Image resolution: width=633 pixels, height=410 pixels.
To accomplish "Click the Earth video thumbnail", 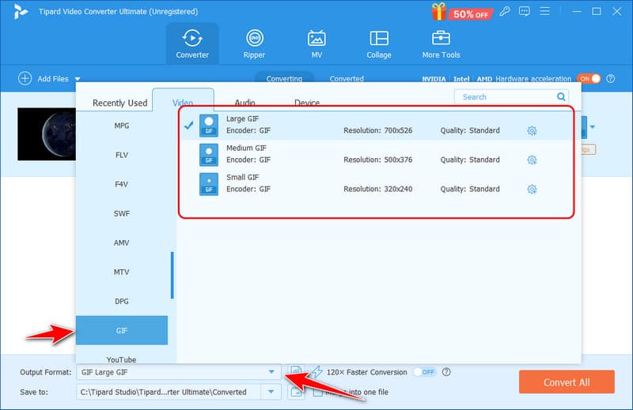I will point(47,134).
